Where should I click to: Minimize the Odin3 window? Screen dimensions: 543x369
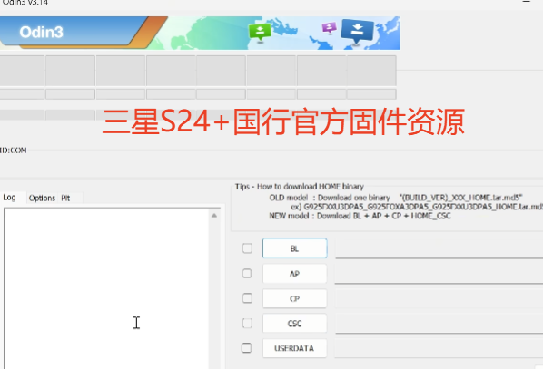coord(526,2)
